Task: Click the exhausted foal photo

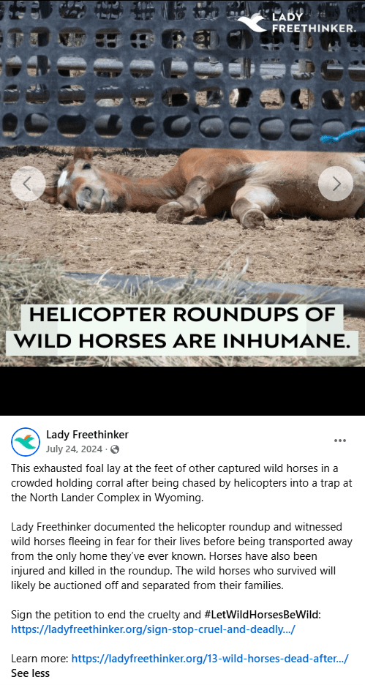Action: pyautogui.click(x=183, y=184)
